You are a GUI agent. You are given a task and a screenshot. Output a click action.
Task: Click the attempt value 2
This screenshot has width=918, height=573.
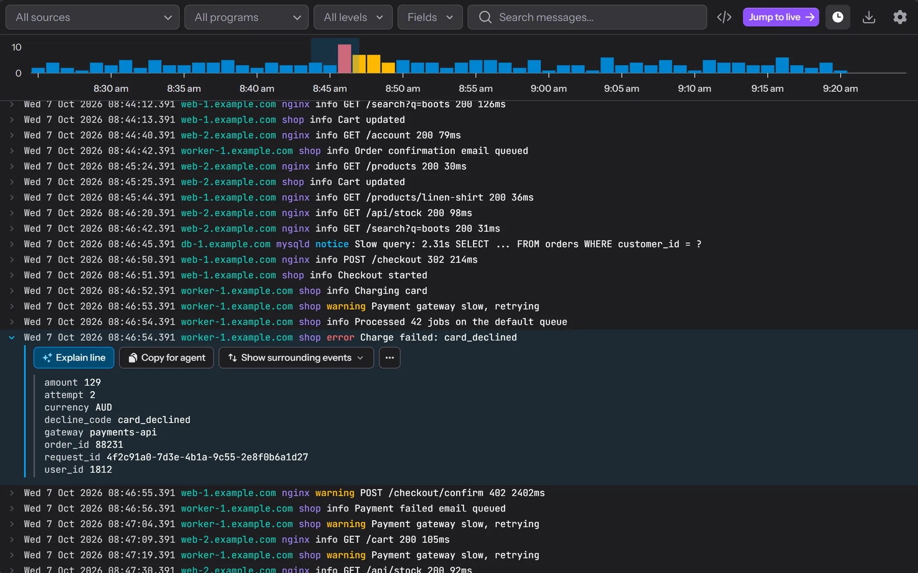coord(92,395)
